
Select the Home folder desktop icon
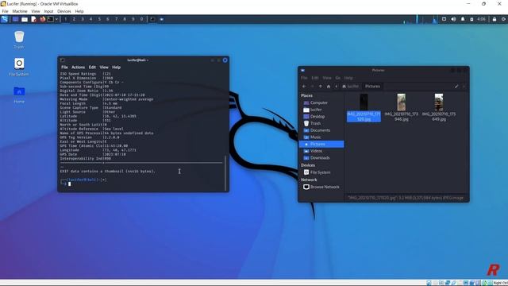[x=19, y=94]
